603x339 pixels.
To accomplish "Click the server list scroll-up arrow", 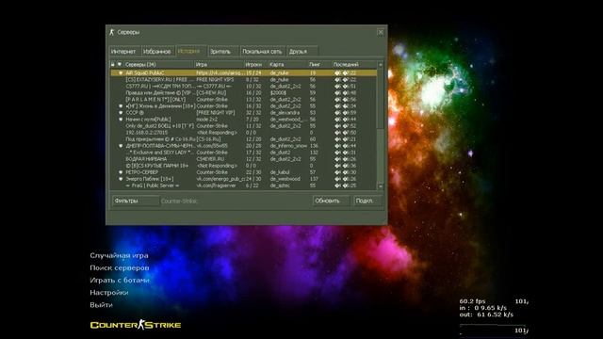I will [x=381, y=65].
